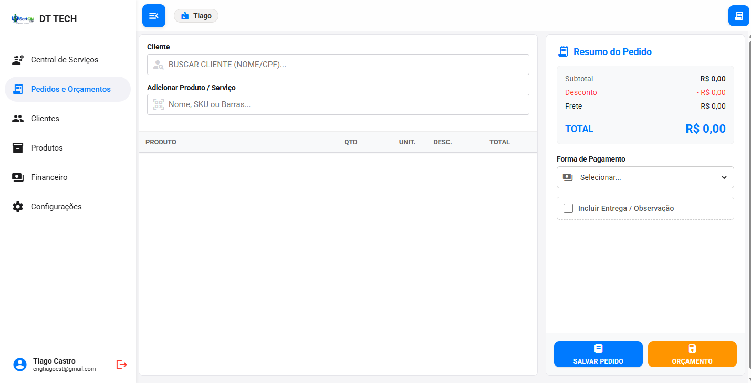Open Financeiro menu item
The image size is (751, 383).
coord(68,177)
